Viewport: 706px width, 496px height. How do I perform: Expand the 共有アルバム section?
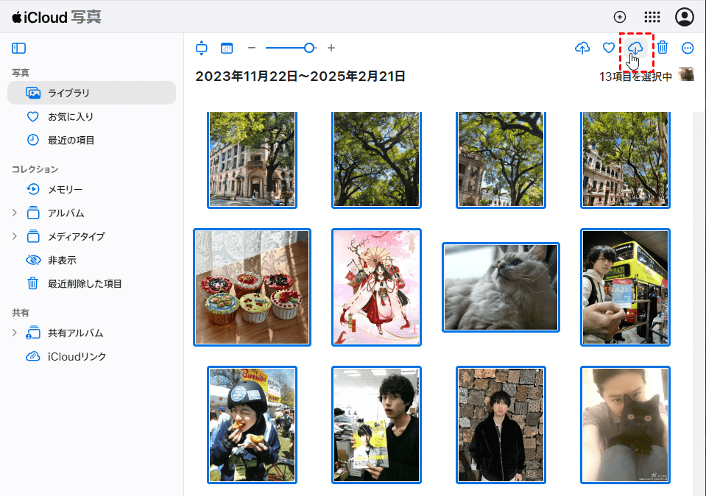[x=15, y=333]
